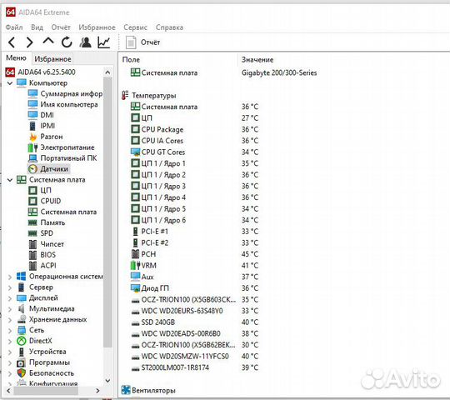Select the PCH temperature row
Viewport: 450px width, 400px height.
click(x=194, y=254)
